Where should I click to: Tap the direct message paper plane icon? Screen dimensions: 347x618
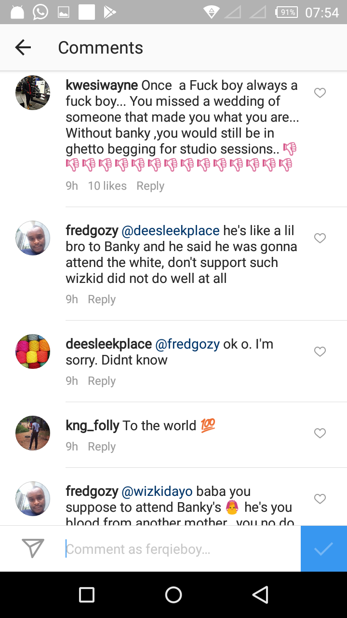point(33,548)
